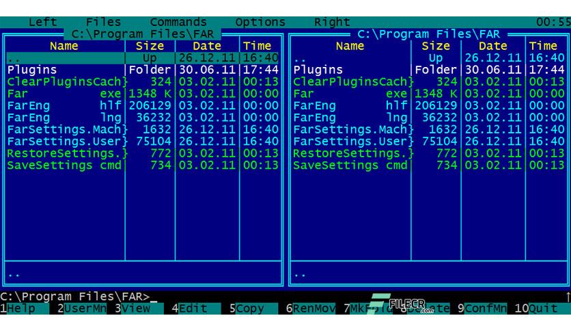This screenshot has width=571, height=331.
Task: Open the Options menu
Action: click(260, 22)
